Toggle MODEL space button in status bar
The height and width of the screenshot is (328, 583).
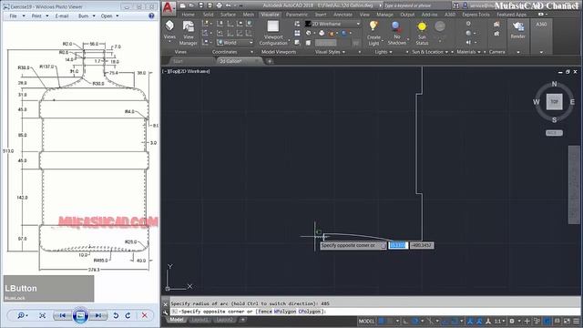pyautogui.click(x=366, y=321)
